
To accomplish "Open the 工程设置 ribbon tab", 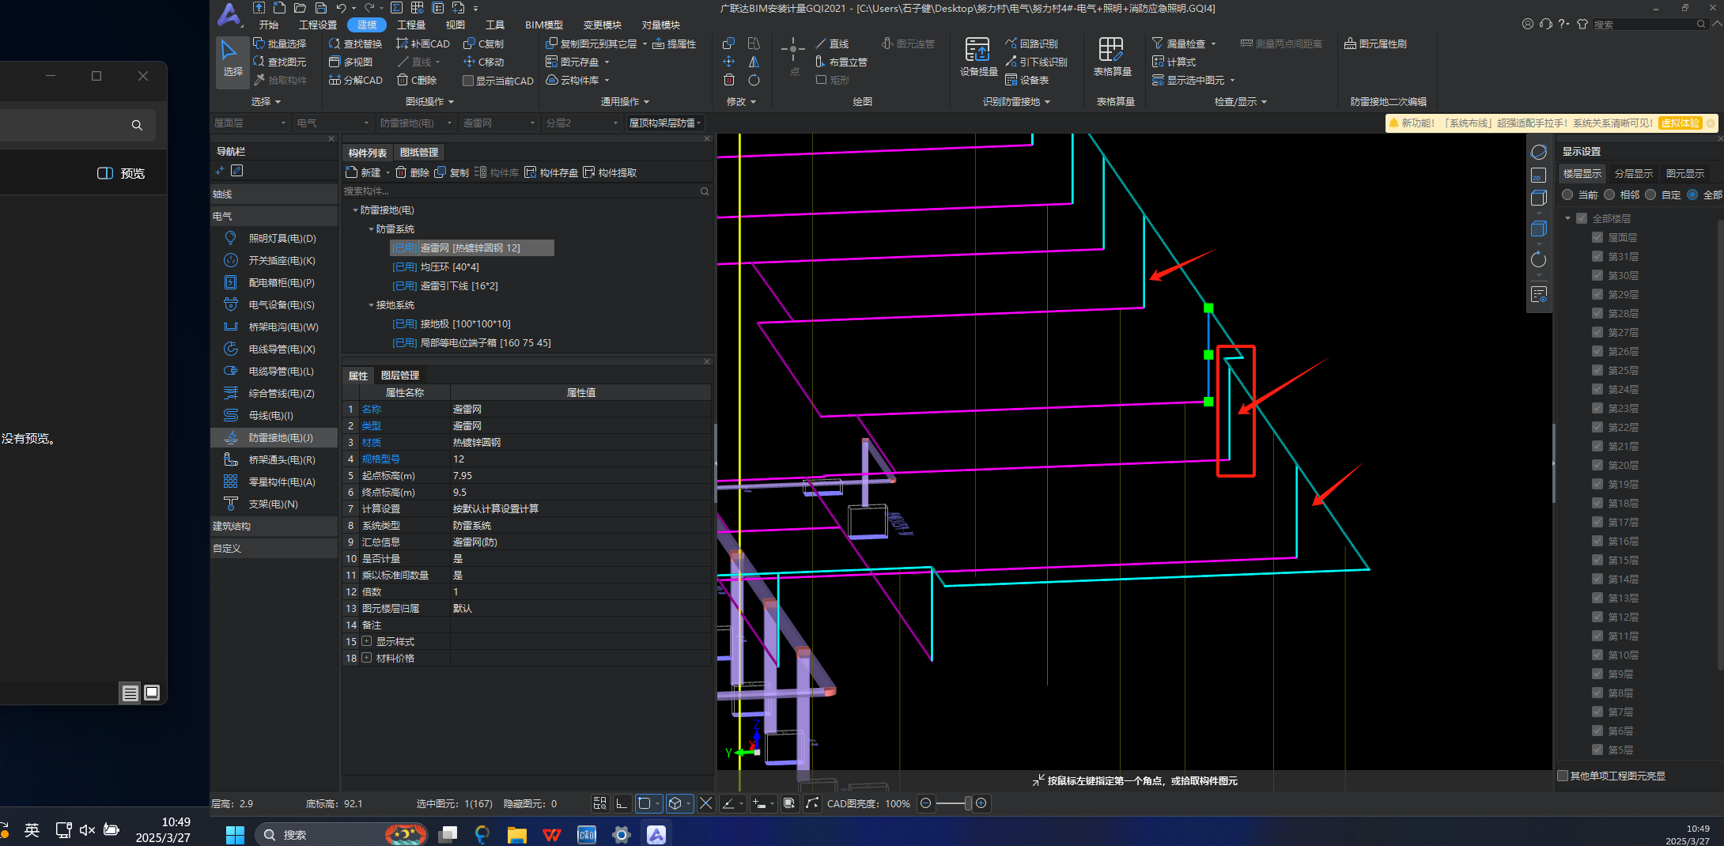I will coord(318,25).
